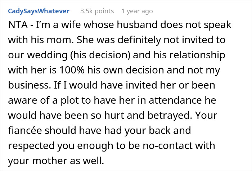This screenshot has width=252, height=171.
Task: Click the word 'definitely' in second line
Action: (139, 40)
